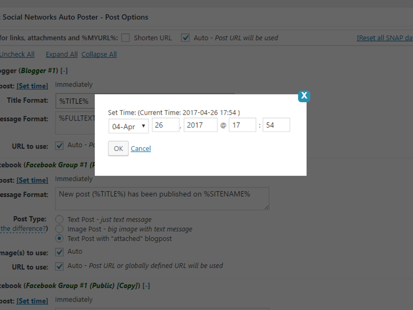Click the Expand All link

point(61,54)
